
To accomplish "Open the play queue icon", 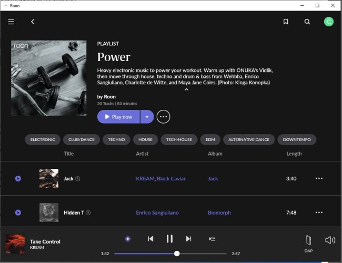I will point(212,239).
